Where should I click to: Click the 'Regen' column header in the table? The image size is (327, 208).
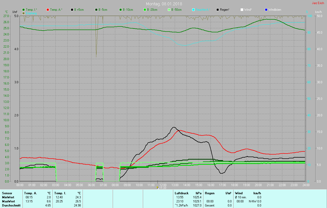(x=209, y=193)
